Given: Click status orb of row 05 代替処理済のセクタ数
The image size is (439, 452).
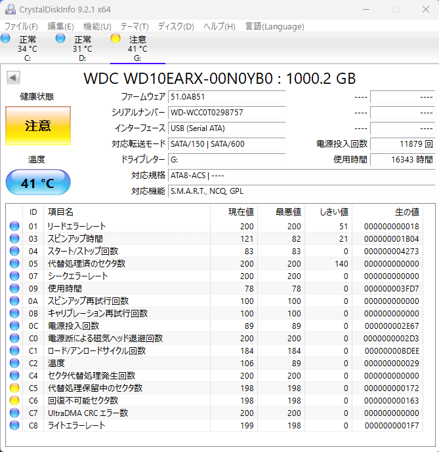Looking at the screenshot, I should 14,263.
